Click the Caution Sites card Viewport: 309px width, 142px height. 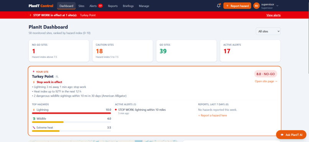tap(123, 51)
